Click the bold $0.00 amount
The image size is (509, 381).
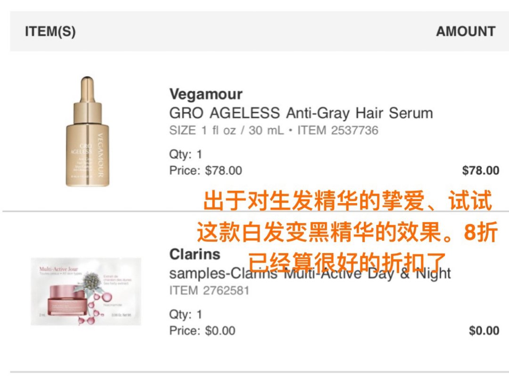tap(484, 331)
